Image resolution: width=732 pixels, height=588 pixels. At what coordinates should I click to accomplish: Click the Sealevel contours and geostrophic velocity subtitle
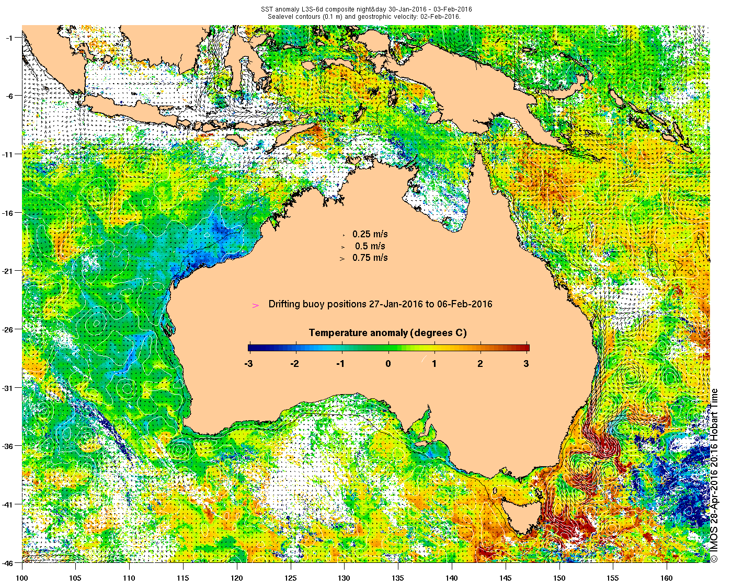tap(364, 16)
